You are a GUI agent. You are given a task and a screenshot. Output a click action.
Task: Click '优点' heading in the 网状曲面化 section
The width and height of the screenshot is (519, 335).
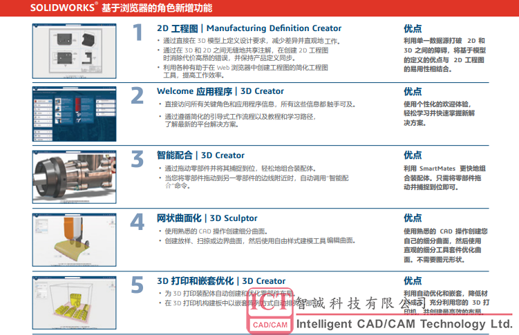pos(413,218)
